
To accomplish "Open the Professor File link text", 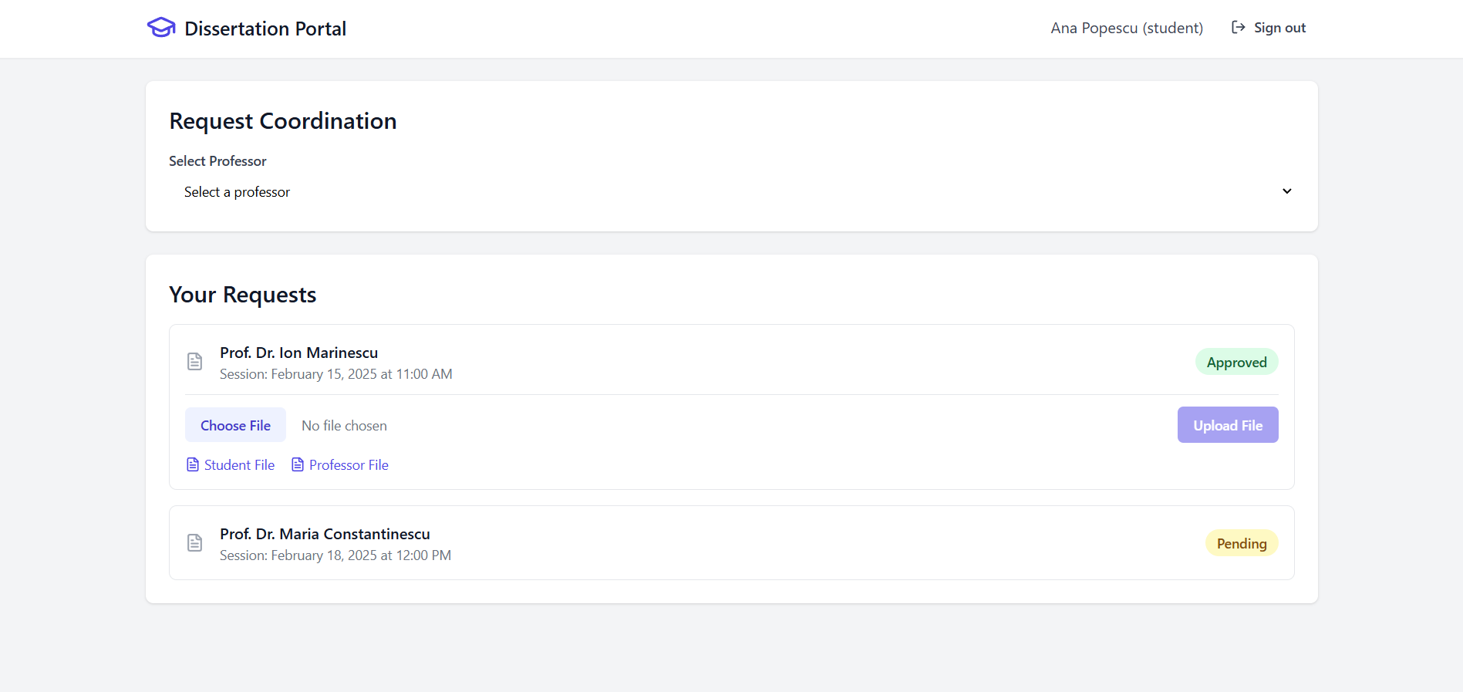I will [349, 465].
